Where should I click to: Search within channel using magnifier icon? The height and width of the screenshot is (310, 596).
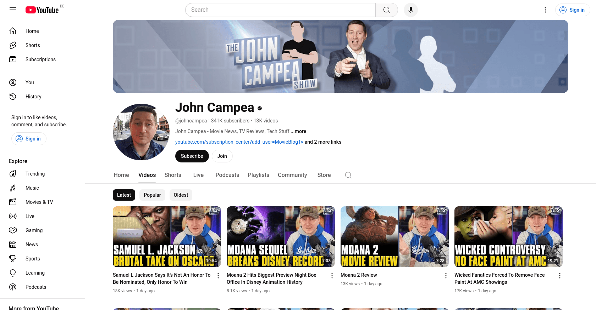tap(348, 175)
